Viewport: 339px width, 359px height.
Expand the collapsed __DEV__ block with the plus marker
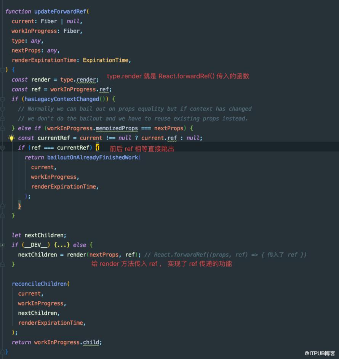coord(2,245)
